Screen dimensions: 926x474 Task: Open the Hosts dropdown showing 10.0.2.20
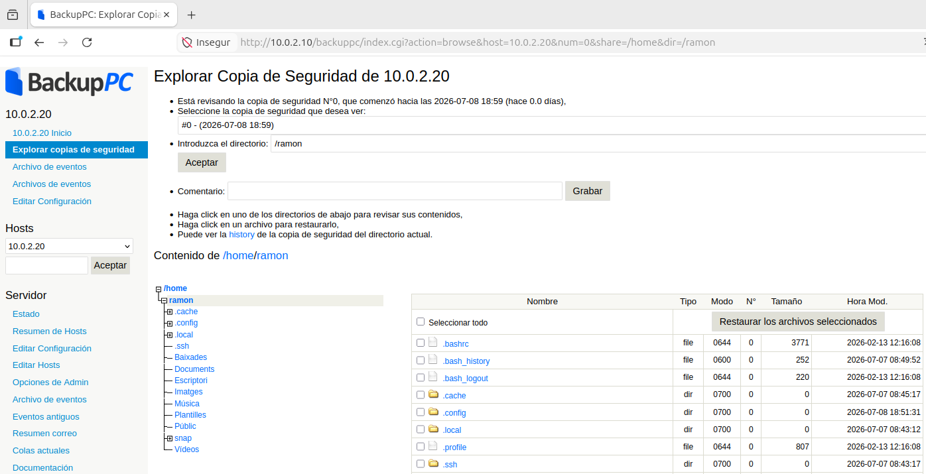(69, 246)
